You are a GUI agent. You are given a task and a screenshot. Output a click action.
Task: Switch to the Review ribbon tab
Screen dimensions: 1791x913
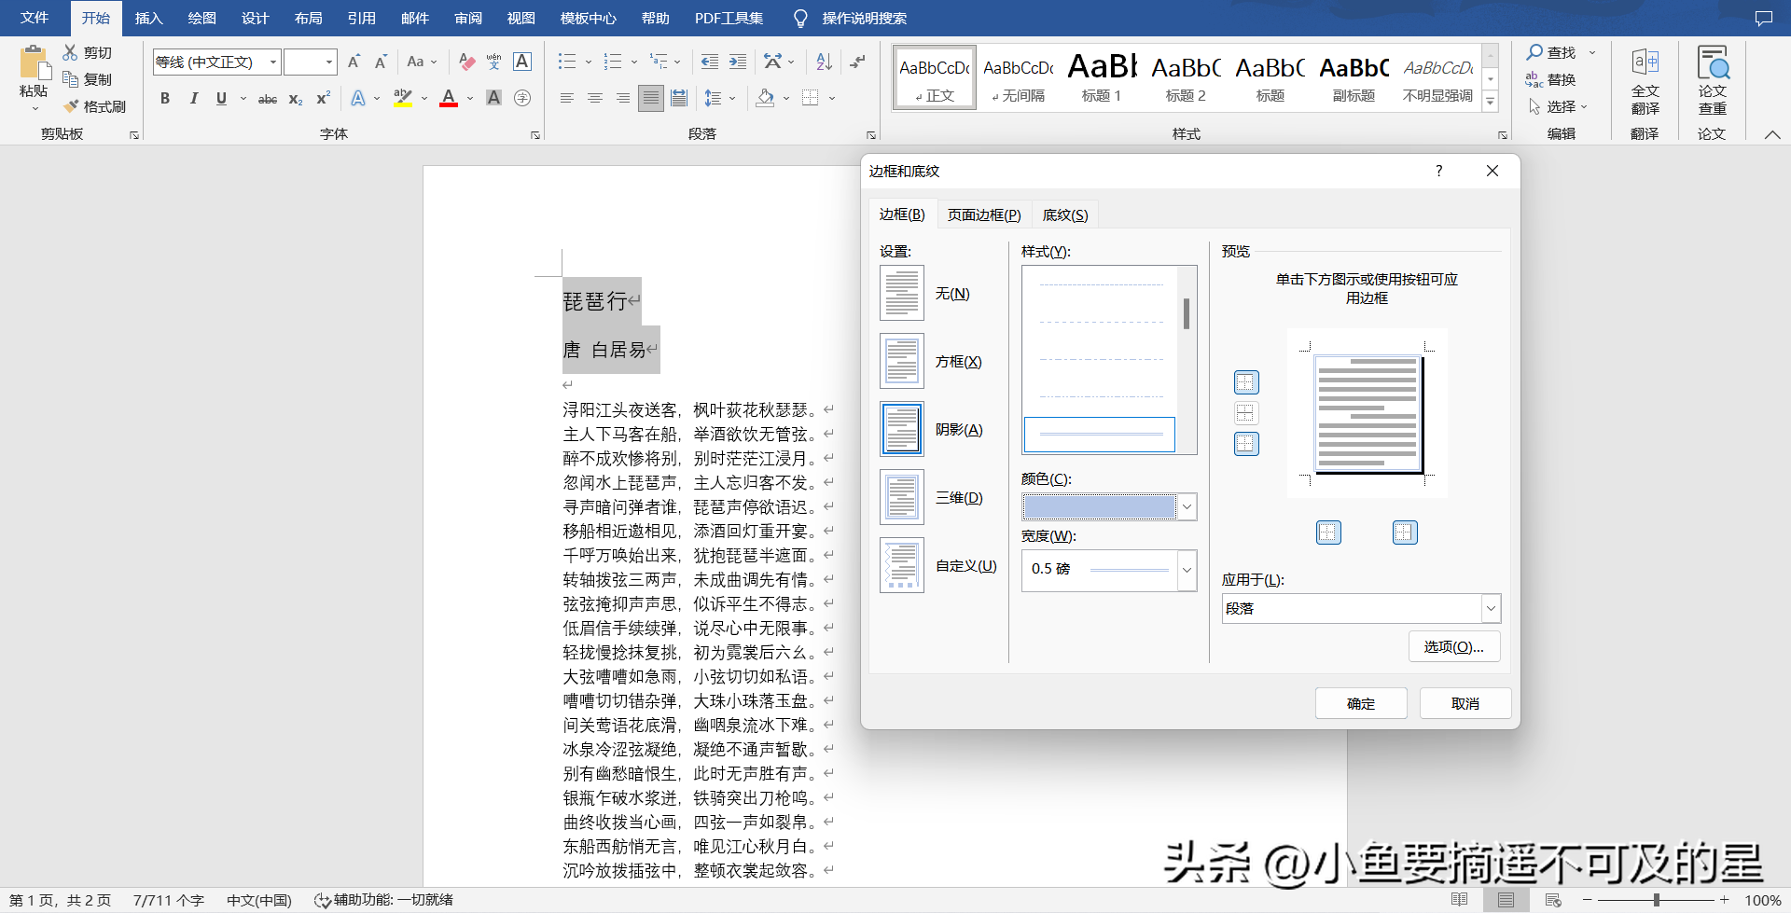468,18
